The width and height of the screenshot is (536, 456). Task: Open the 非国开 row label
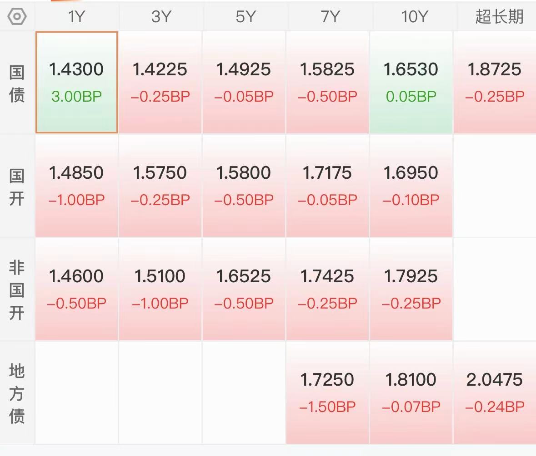17,290
